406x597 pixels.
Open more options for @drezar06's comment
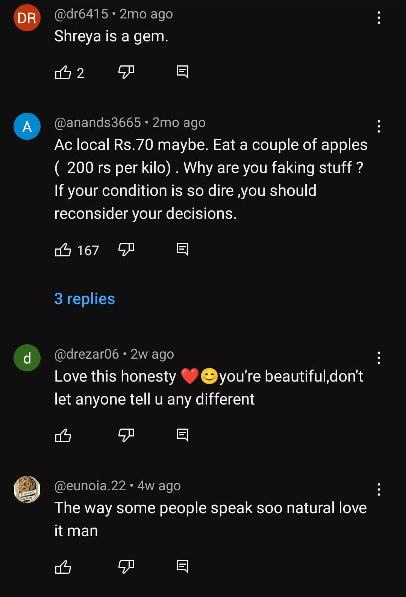coord(379,358)
